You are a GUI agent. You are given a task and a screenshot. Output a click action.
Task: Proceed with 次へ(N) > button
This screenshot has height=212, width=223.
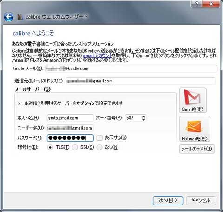[168, 200]
